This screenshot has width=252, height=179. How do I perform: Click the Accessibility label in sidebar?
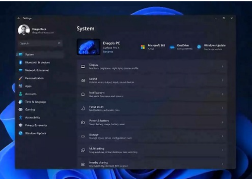[33, 118]
